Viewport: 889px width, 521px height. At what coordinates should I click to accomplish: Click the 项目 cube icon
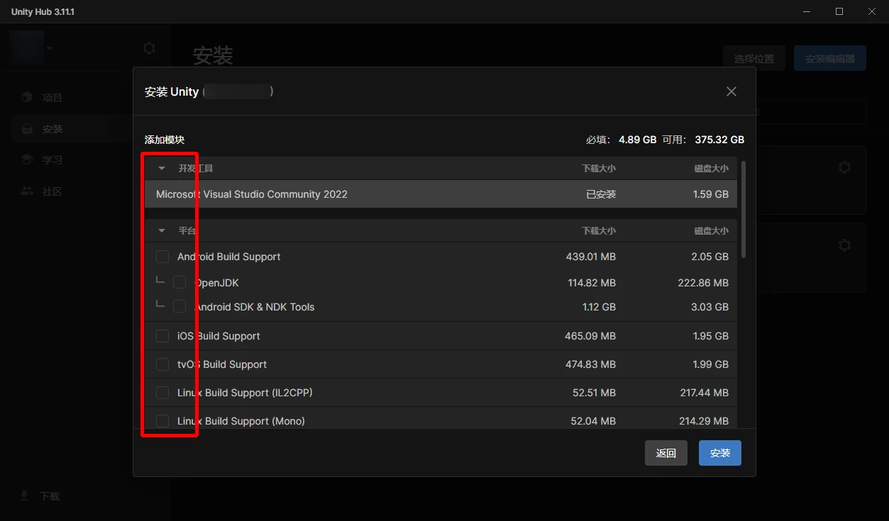(27, 97)
